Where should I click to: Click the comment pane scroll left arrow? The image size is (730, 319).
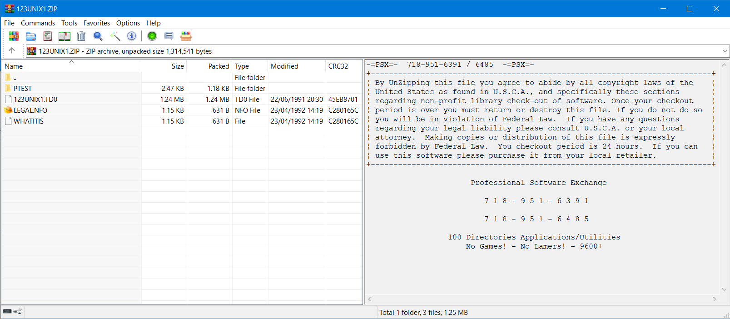370,299
